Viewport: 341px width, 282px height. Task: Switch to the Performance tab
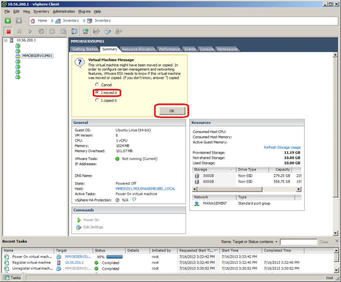tap(170, 49)
